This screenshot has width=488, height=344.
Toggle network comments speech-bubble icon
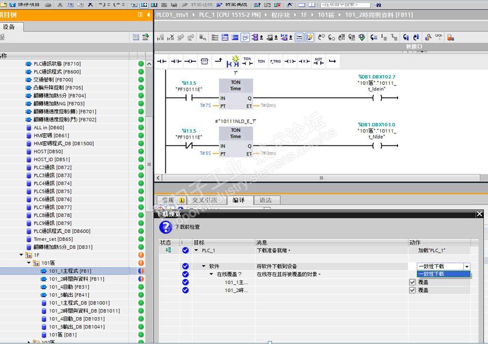pos(246,38)
